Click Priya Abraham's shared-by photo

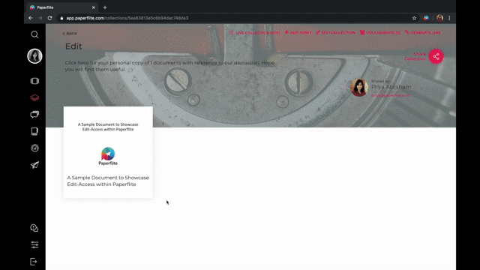359,88
